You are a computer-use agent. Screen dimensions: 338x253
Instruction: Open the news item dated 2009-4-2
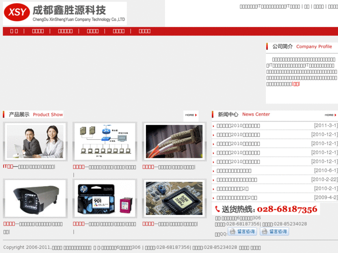237,198
